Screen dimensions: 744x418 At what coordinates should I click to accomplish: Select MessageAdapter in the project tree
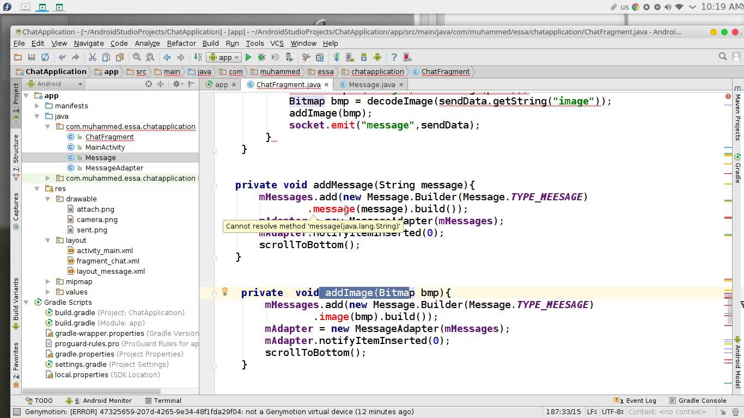(x=114, y=168)
